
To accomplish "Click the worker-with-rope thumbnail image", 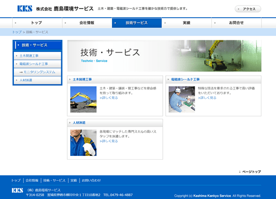I will tap(83, 143).
